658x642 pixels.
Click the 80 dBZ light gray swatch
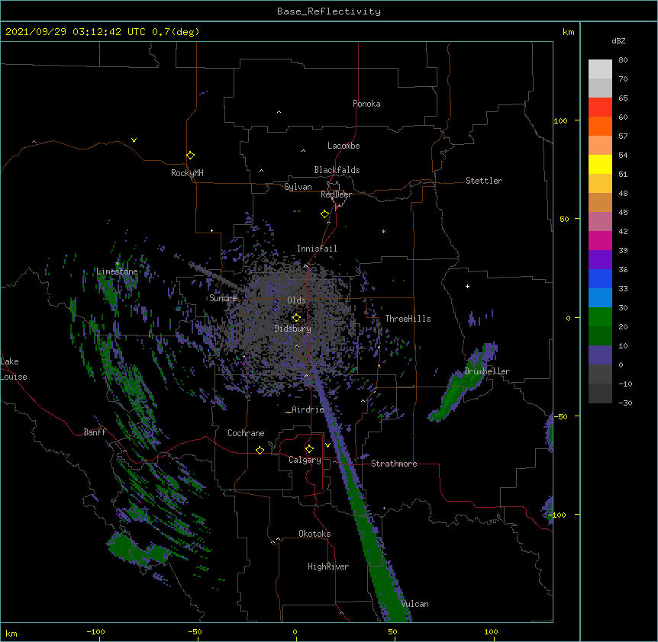point(600,69)
